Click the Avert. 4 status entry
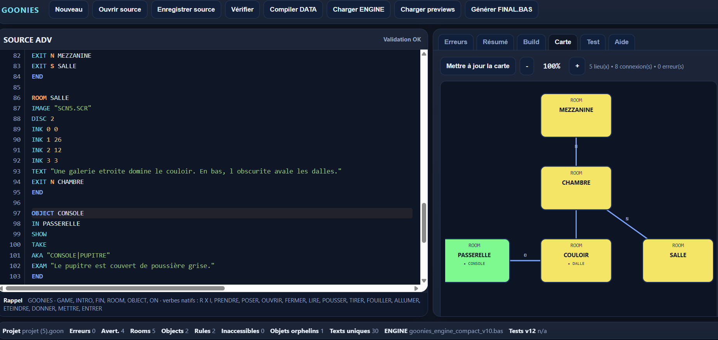This screenshot has height=340, width=718. tap(113, 331)
